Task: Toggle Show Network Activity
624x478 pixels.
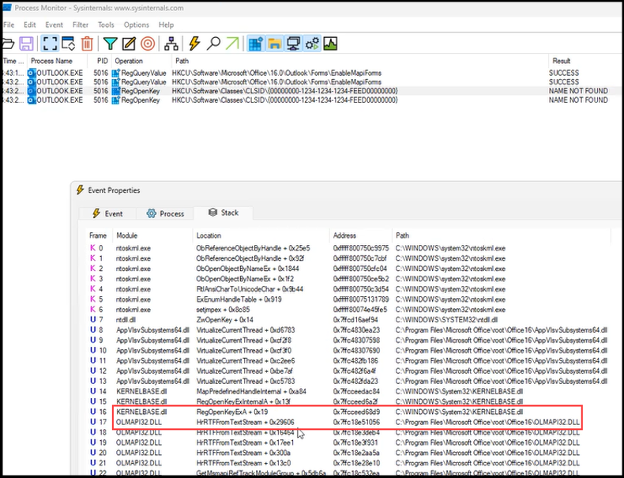Action: click(293, 43)
